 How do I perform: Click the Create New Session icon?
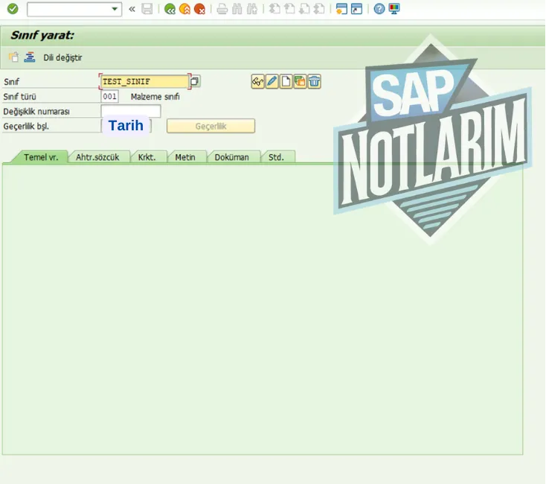[341, 9]
